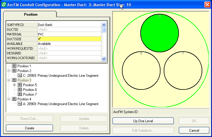This screenshot has width=212, height=137.
Task: Cancel the conduit configuration dialog
Action: 194,131
